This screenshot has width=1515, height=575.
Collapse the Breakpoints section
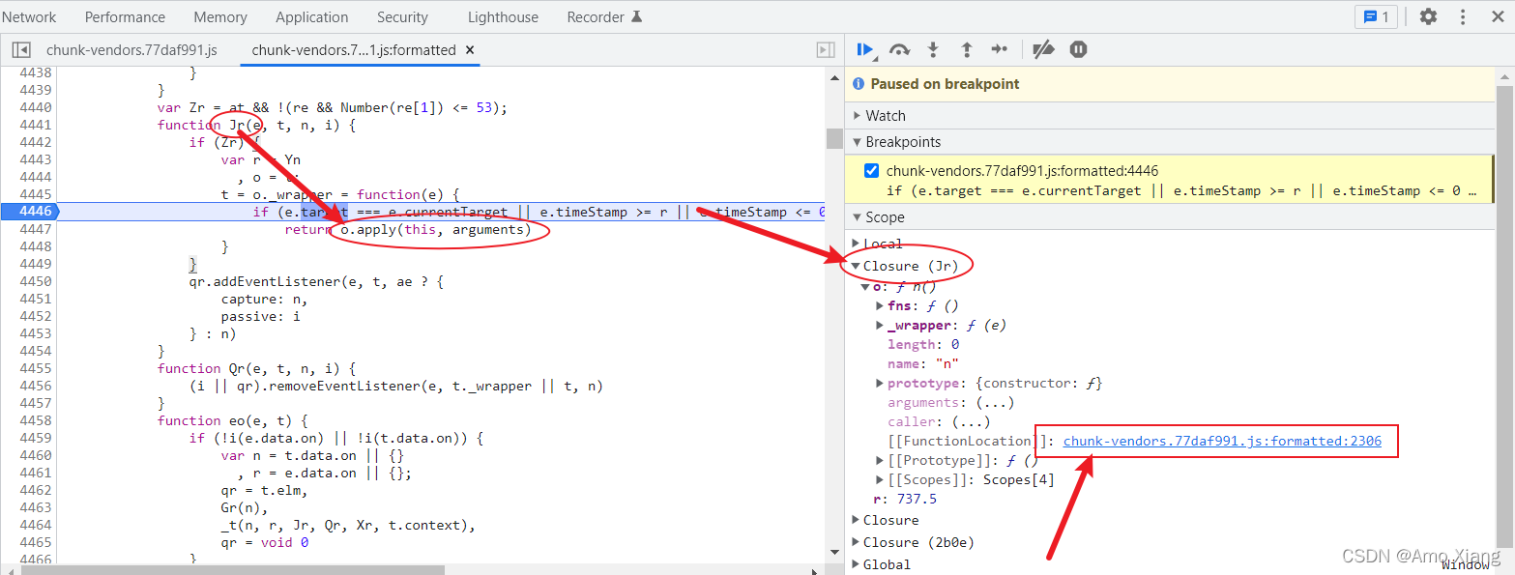click(857, 142)
